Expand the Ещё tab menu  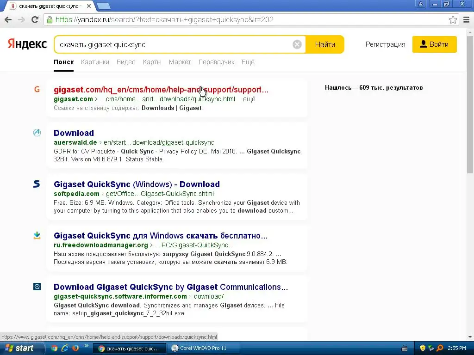[248, 62]
